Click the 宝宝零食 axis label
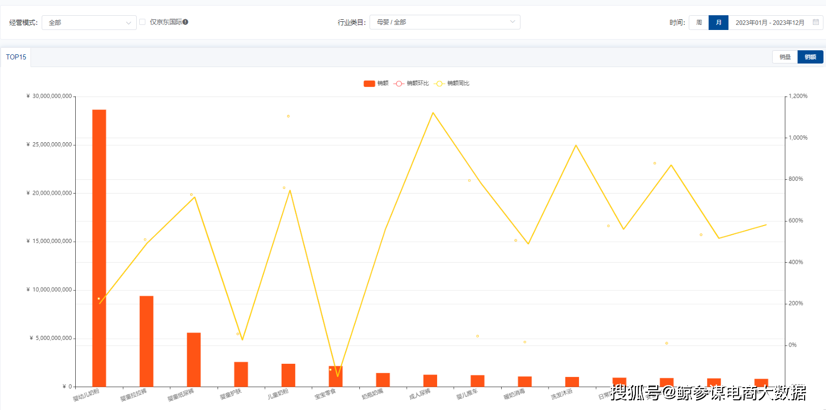 coord(325,394)
